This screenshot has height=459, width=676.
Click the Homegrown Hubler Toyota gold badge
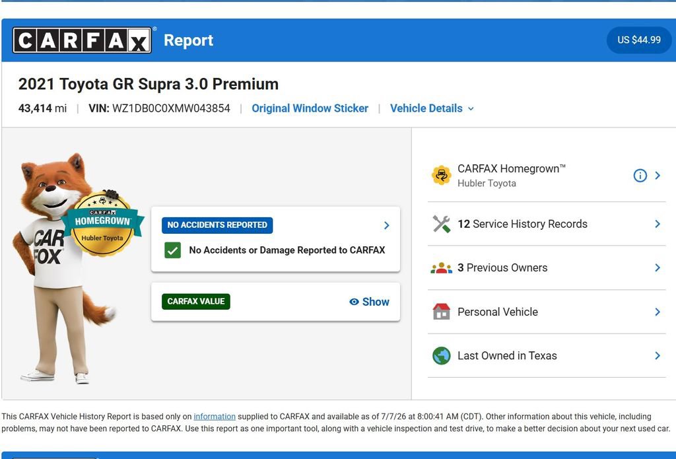click(102, 223)
